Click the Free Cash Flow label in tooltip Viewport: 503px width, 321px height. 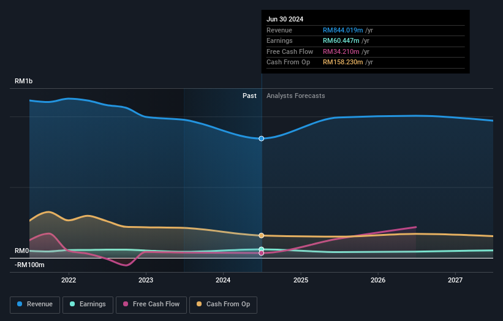tap(290, 51)
